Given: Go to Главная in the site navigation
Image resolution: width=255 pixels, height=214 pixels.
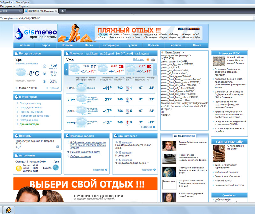Looking at the screenshot, I should pyautogui.click(x=24, y=45).
